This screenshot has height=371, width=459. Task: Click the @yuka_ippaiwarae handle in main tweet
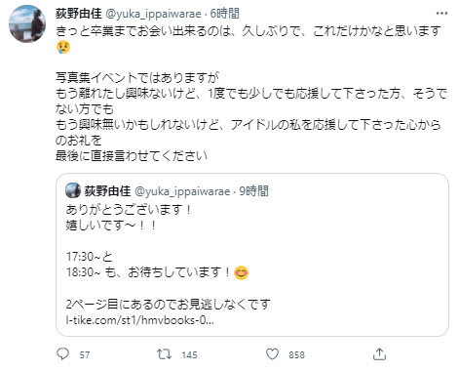pyautogui.click(x=153, y=14)
